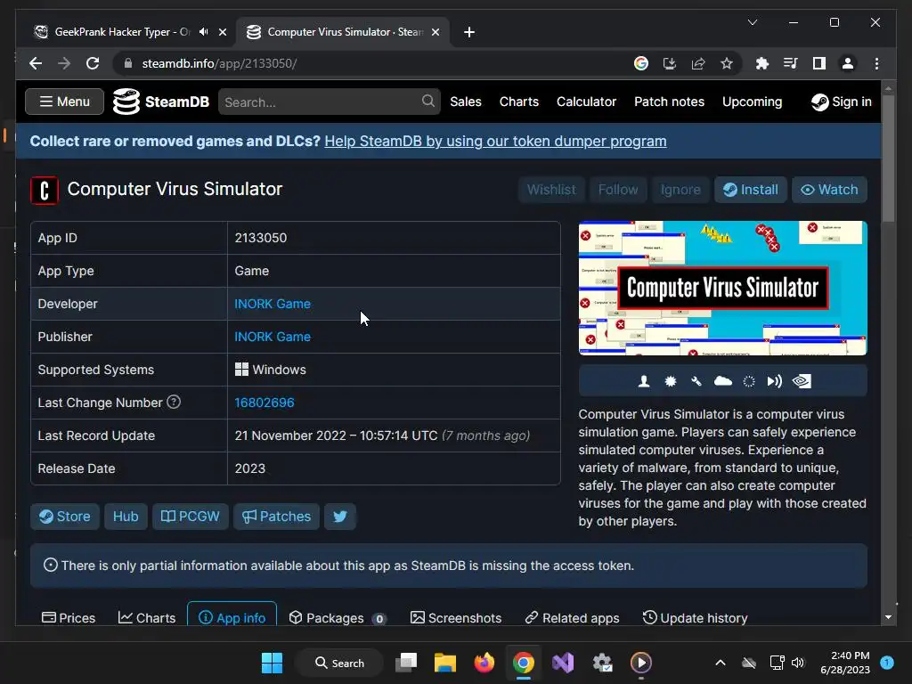Click the Install button
Image resolution: width=912 pixels, height=684 pixels.
[750, 190]
